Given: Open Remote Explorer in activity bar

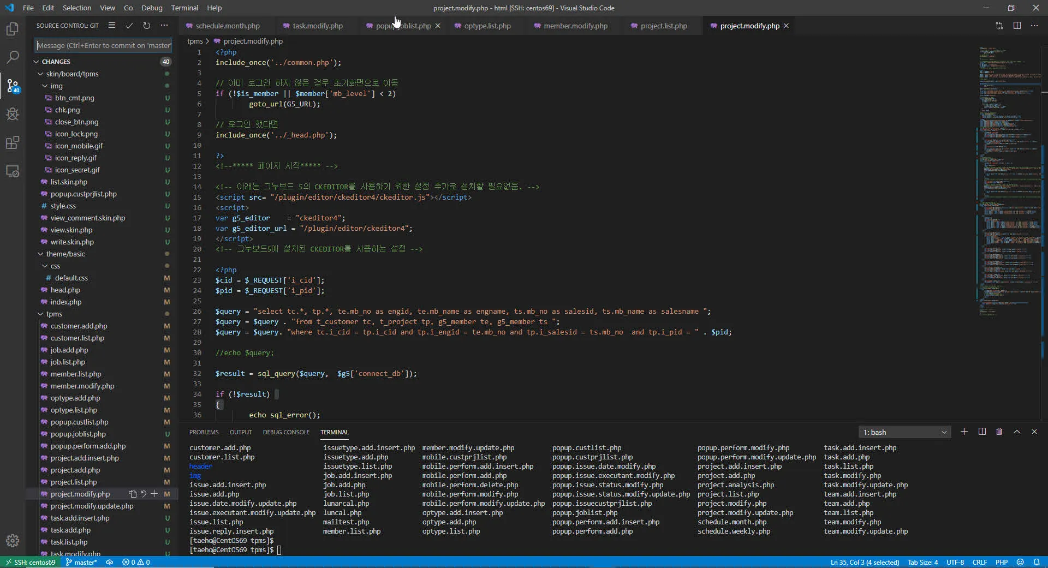Looking at the screenshot, I should pos(13,171).
